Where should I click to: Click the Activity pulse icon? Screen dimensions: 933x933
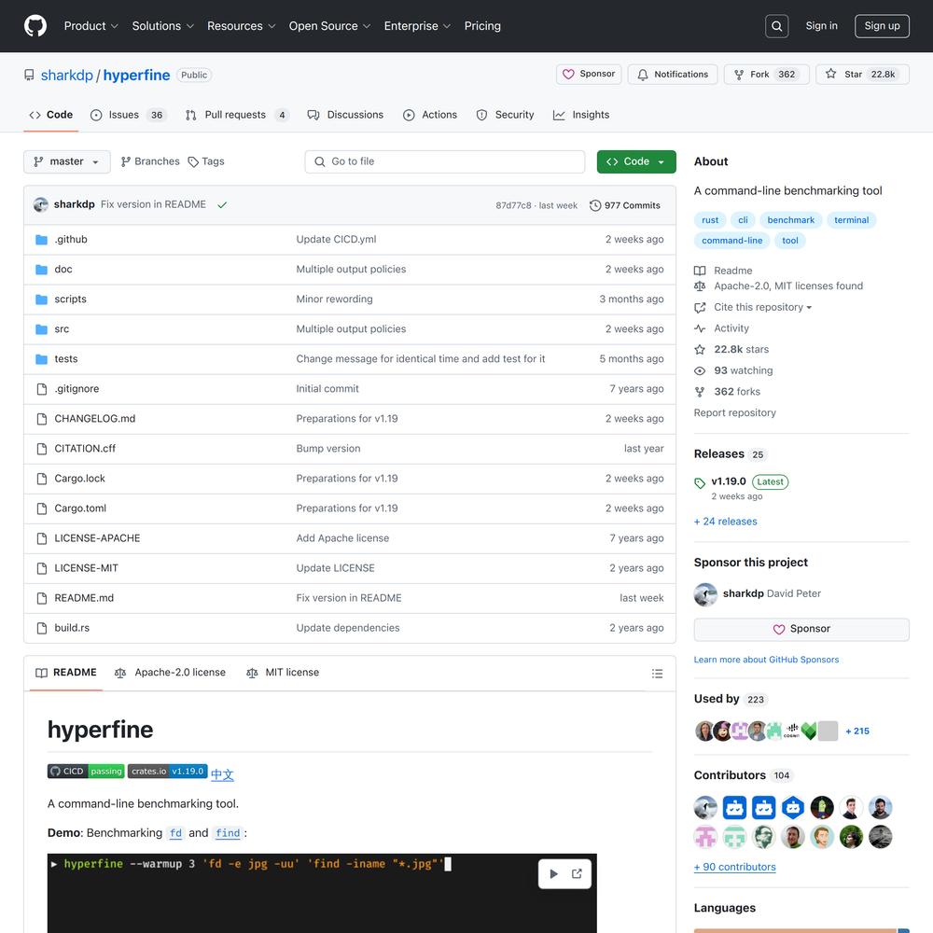(x=700, y=328)
